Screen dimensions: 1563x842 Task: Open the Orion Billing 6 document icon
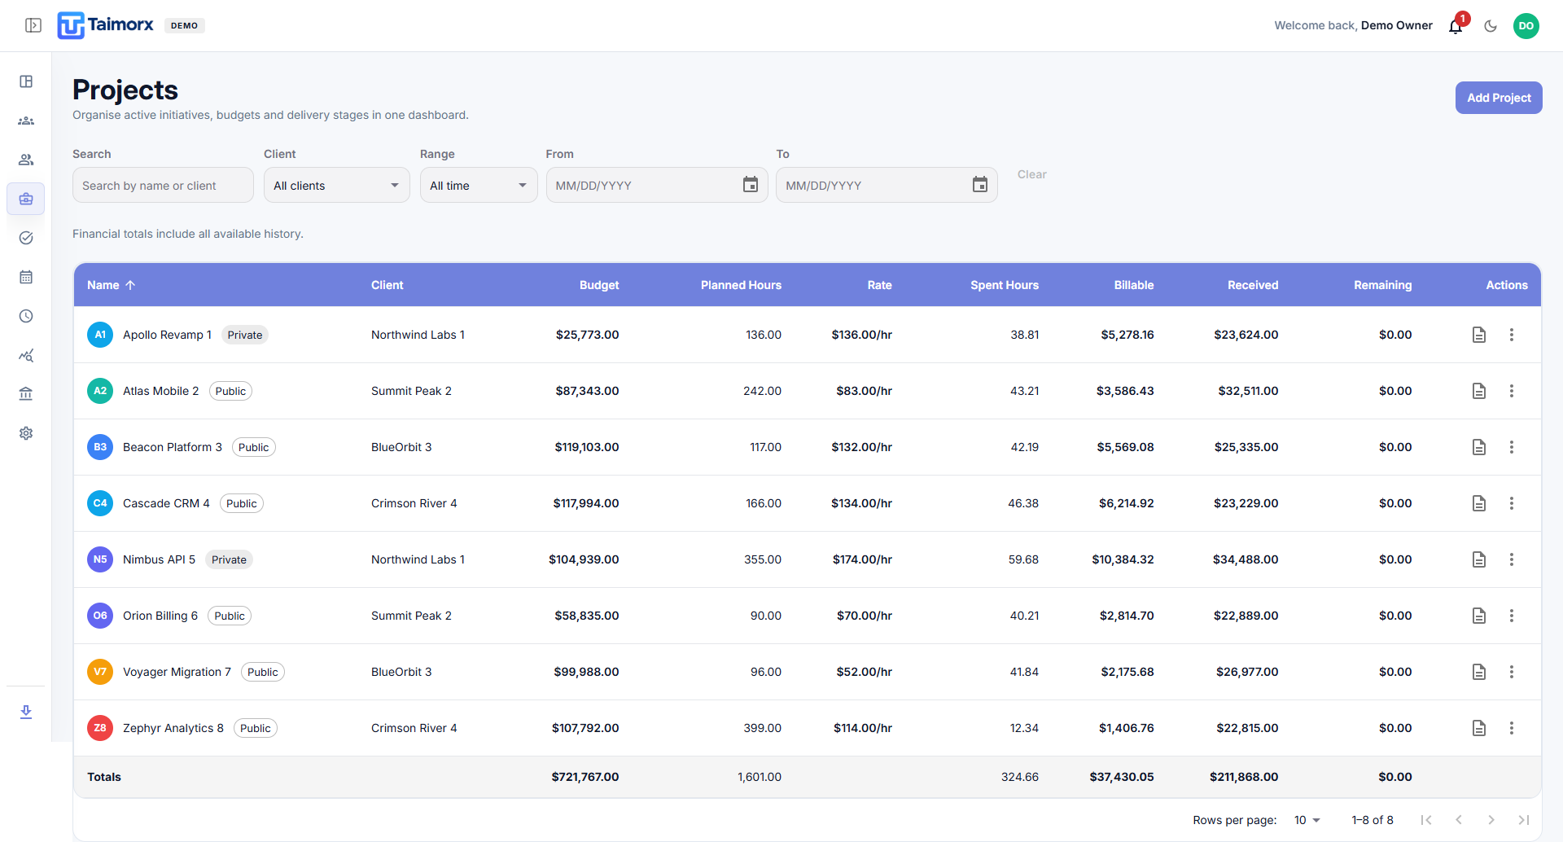point(1479,616)
